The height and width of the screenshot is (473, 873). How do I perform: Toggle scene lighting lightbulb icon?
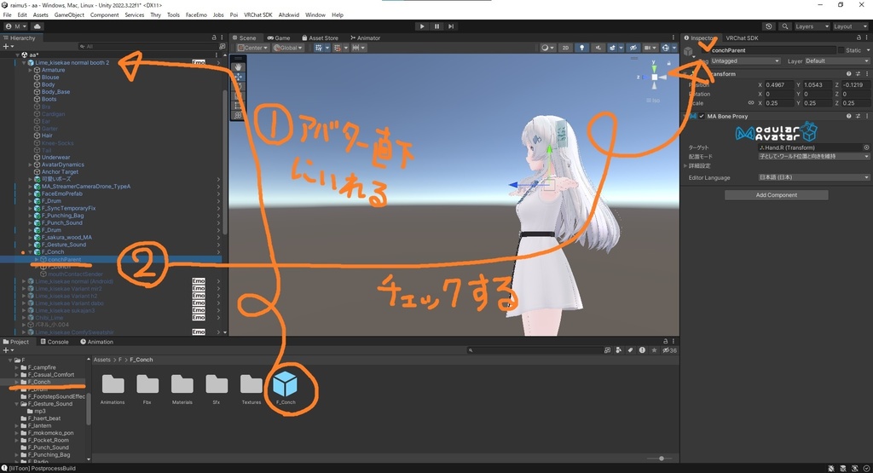coord(581,48)
